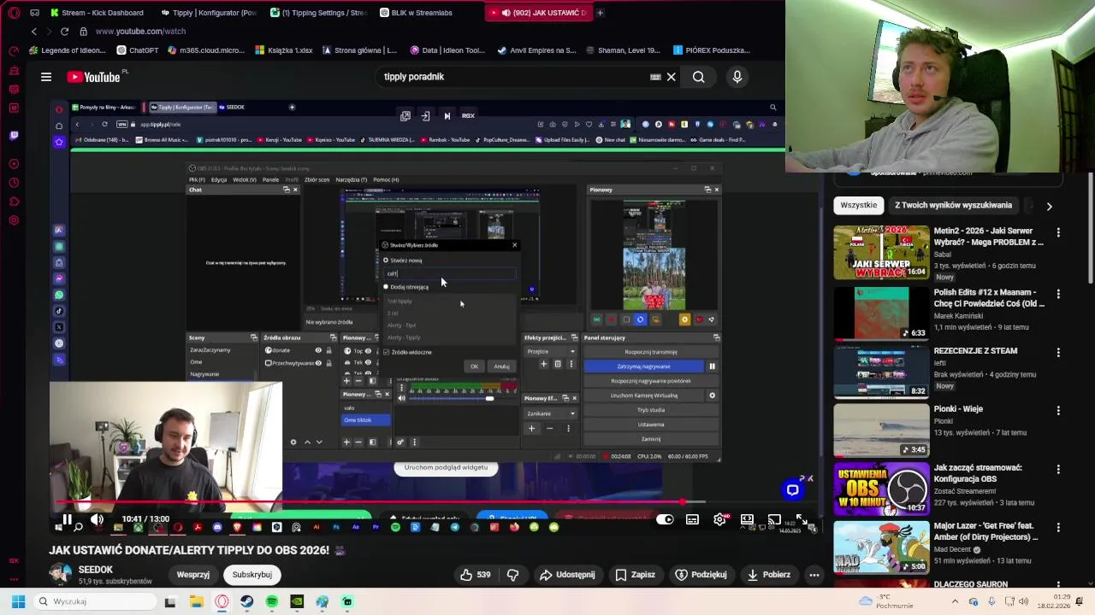This screenshot has width=1095, height=615.
Task: Save the video with Zapisz
Action: click(x=635, y=575)
